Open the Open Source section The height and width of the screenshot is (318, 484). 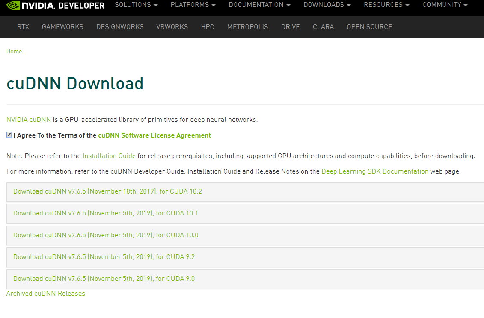tap(369, 27)
